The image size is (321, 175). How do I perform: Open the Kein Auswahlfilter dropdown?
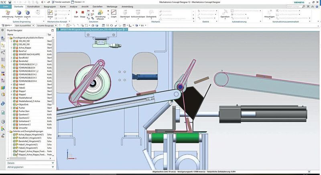point(24,25)
